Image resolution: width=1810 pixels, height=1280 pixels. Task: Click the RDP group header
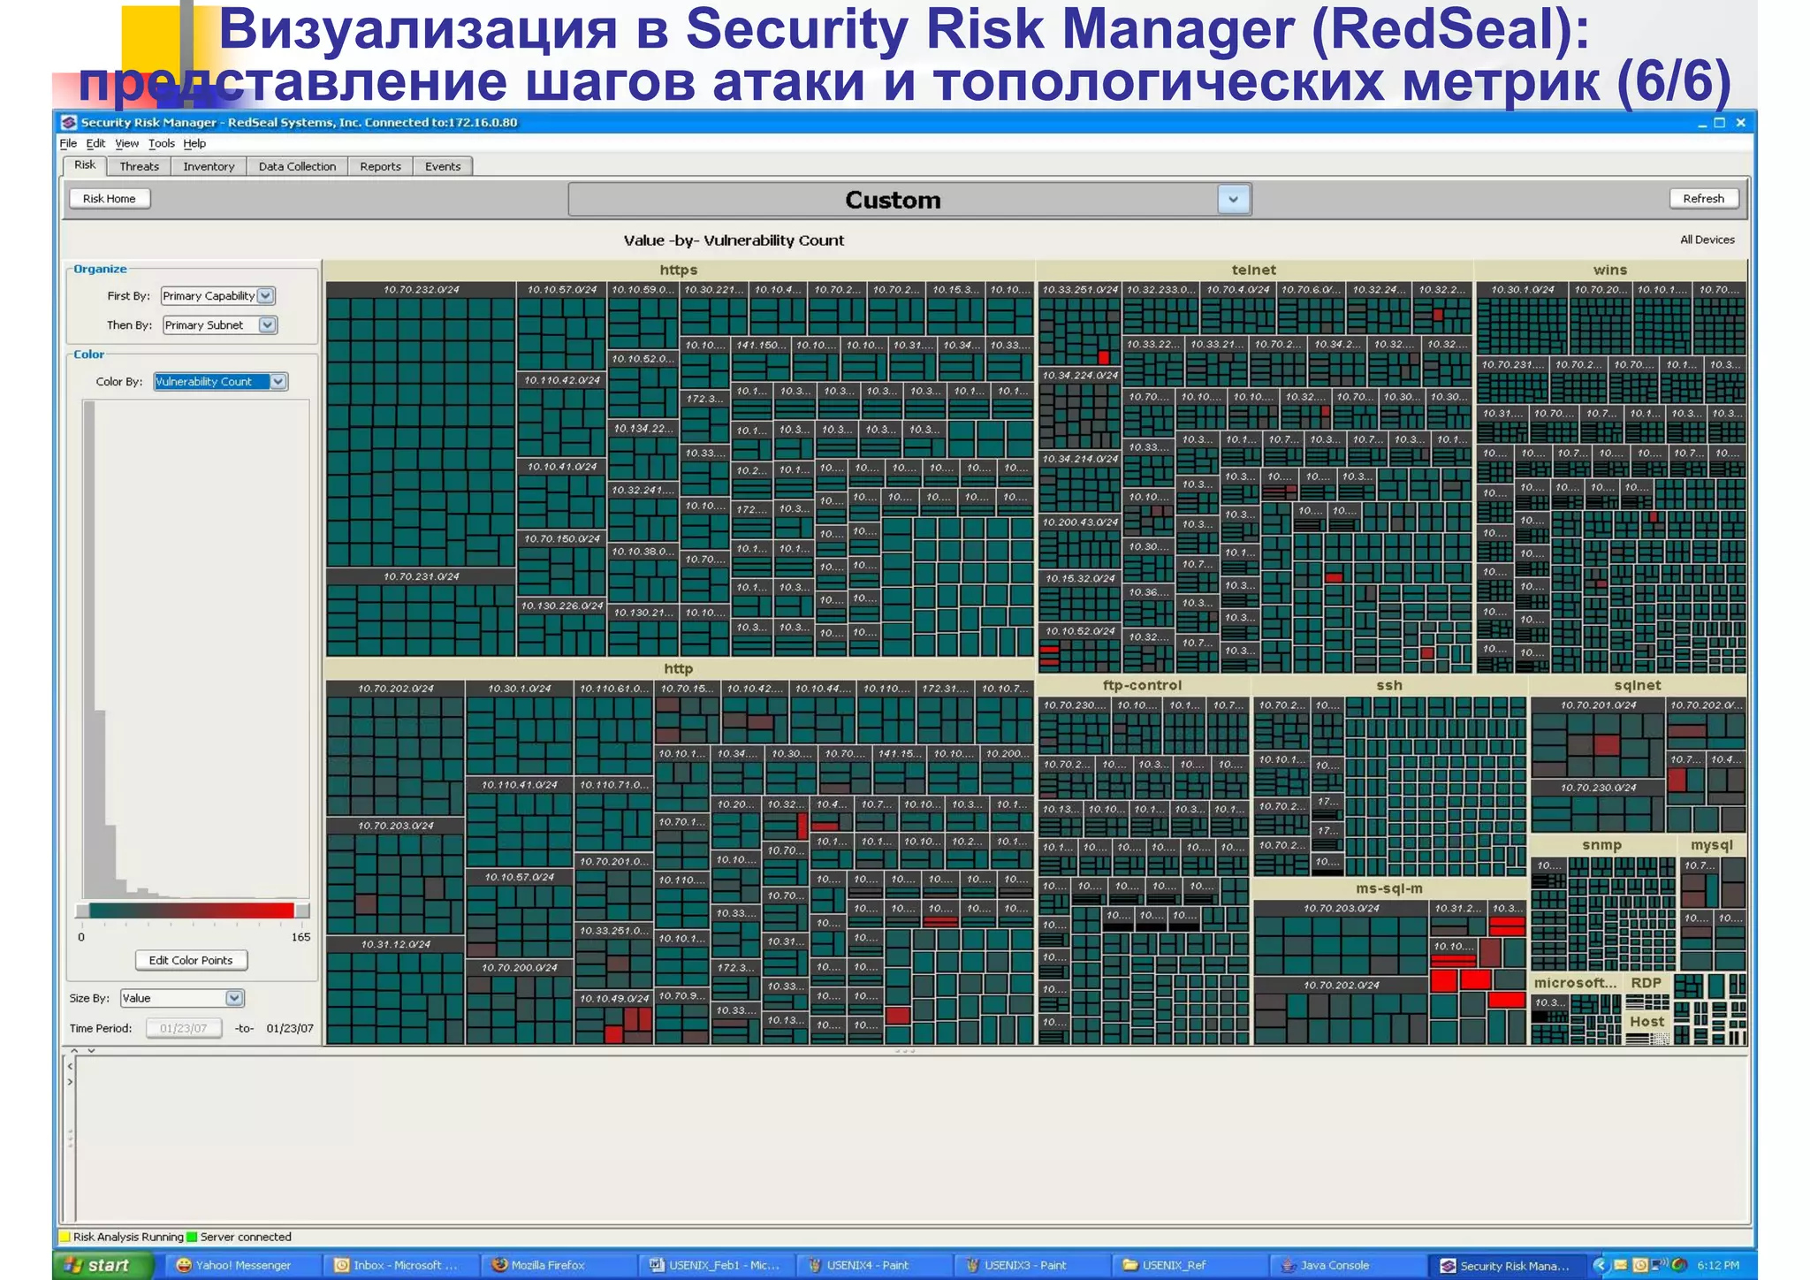pyautogui.click(x=1646, y=984)
